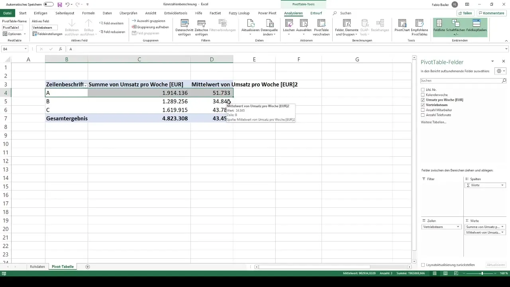Click Weitere Tabellen link

coord(433,122)
